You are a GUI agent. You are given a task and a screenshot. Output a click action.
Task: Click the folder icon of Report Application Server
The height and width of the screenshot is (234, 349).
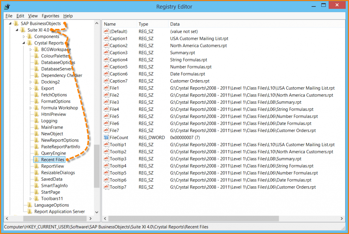30,211
